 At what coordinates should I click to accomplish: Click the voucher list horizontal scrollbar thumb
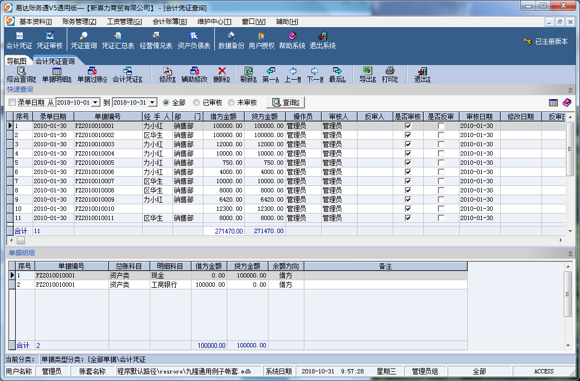tap(21, 240)
